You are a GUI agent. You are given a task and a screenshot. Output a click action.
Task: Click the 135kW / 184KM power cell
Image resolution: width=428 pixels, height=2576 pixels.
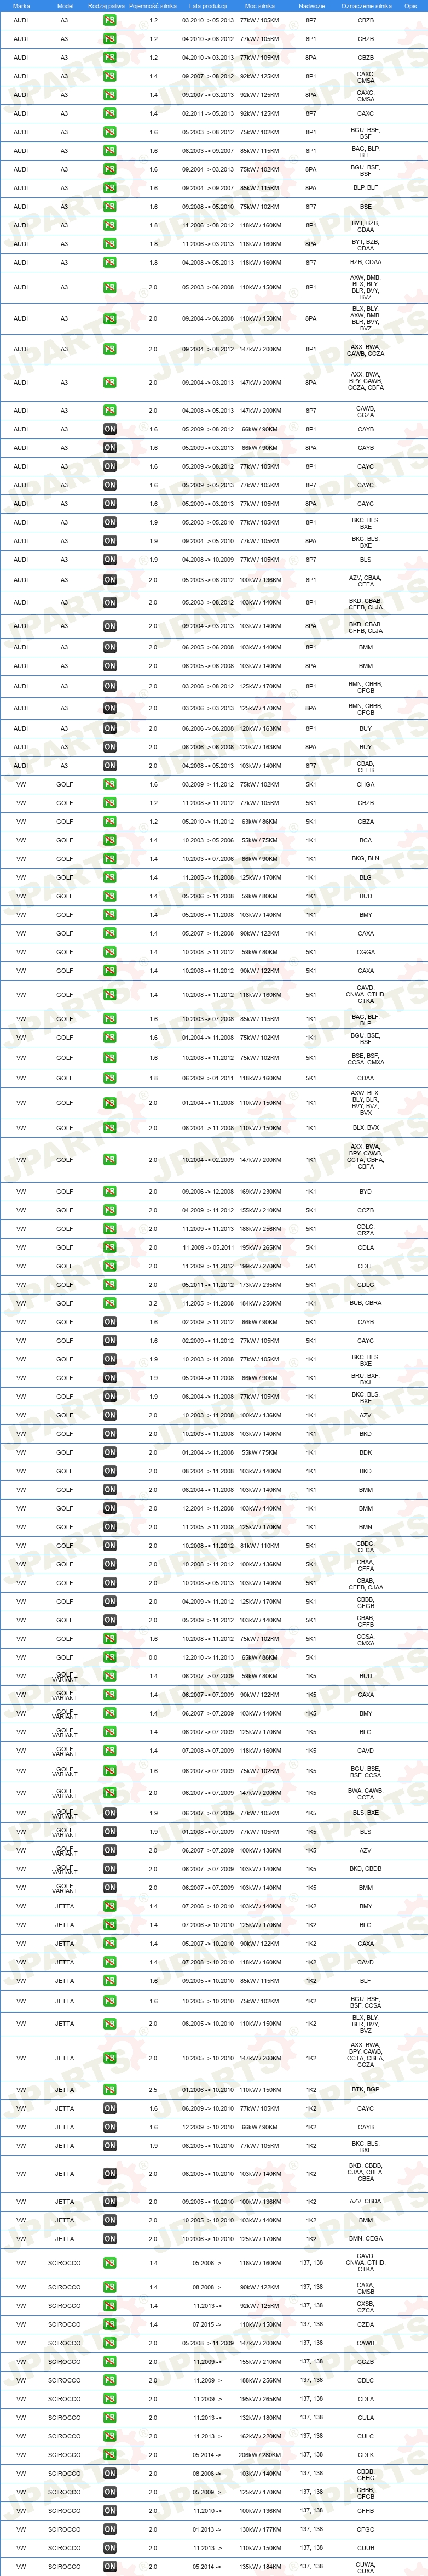coord(261,2567)
